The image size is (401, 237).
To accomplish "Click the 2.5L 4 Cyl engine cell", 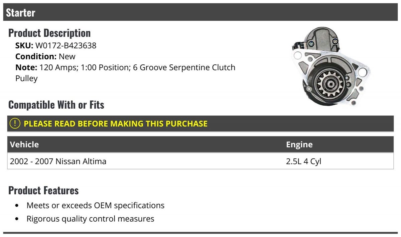I will click(x=303, y=161).
